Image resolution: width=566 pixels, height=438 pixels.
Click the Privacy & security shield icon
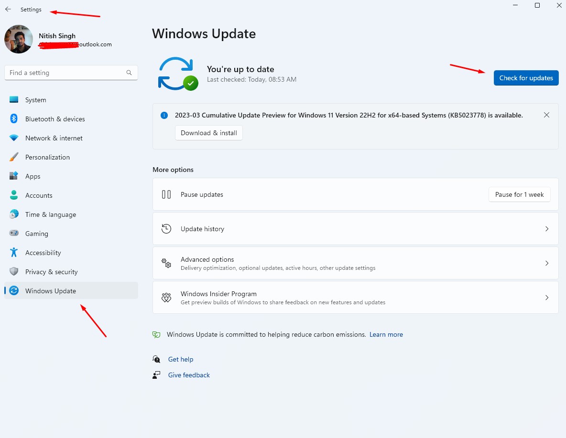(x=14, y=271)
